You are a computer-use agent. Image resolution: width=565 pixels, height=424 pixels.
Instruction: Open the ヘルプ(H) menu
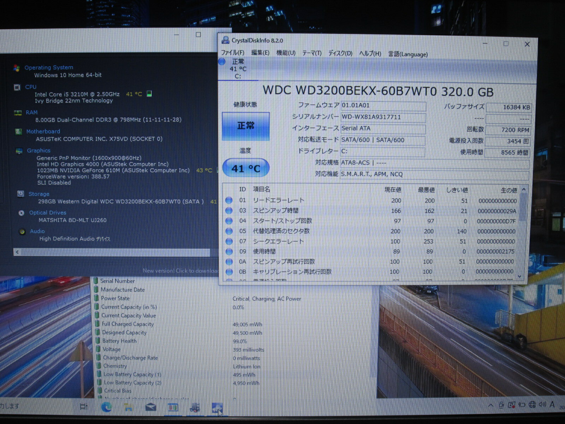tap(370, 54)
